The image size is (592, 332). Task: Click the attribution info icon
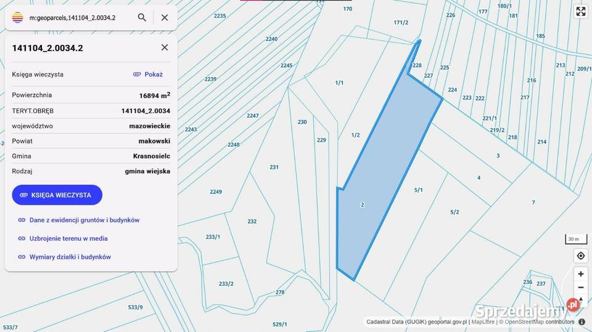click(582, 322)
